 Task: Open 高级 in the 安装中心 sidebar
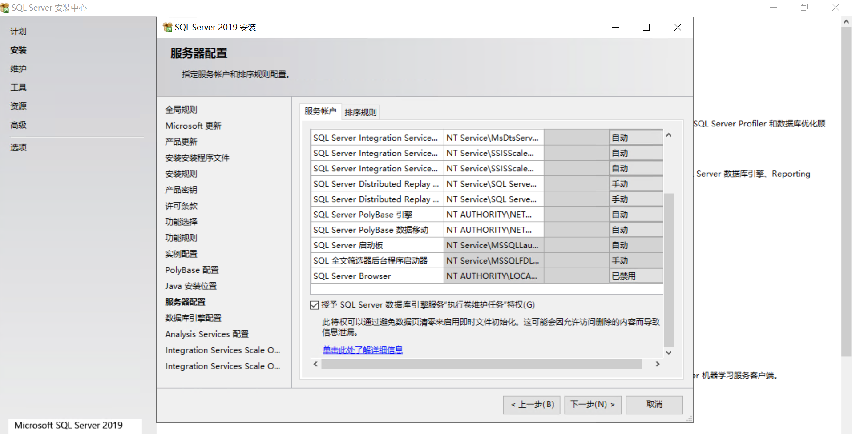coord(18,125)
